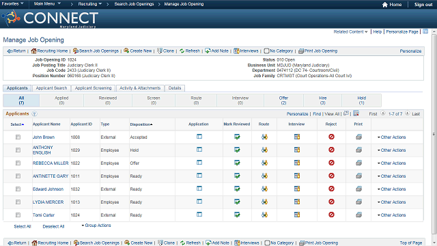Click Route icon for Edward Johnson
Viewport: 437px width, 246px height.
264,189
